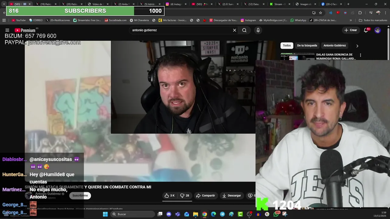Click the Crear create button

(x=350, y=30)
